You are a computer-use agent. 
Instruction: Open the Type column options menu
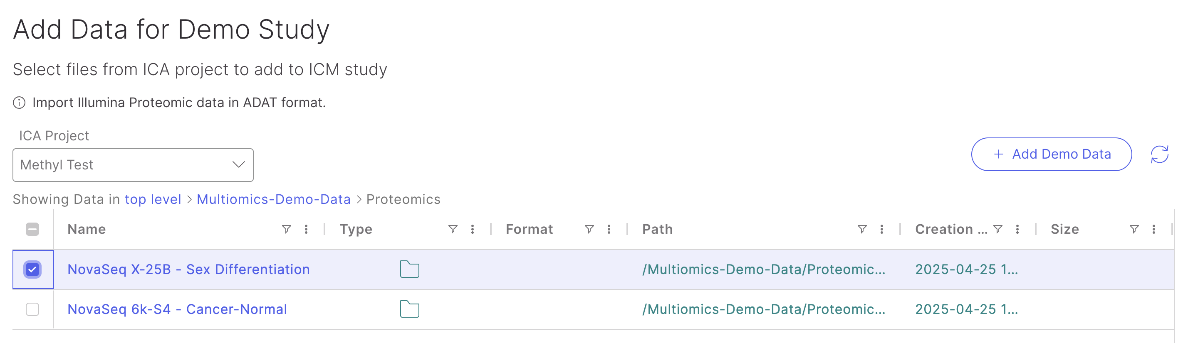473,229
